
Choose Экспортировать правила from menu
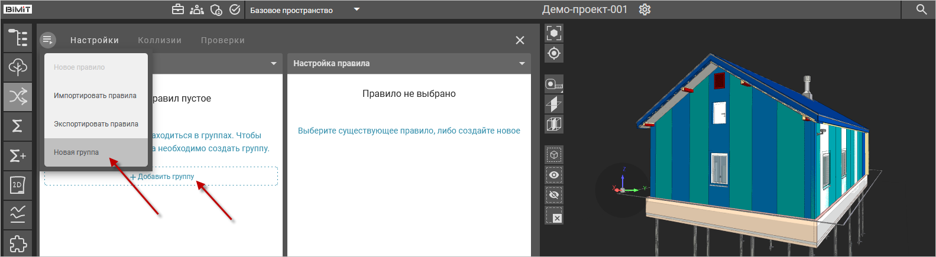(96, 124)
